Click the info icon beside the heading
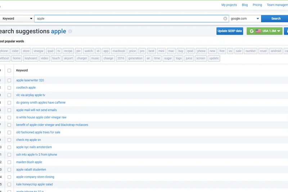The width and height of the screenshot is (288, 192). click(70, 31)
